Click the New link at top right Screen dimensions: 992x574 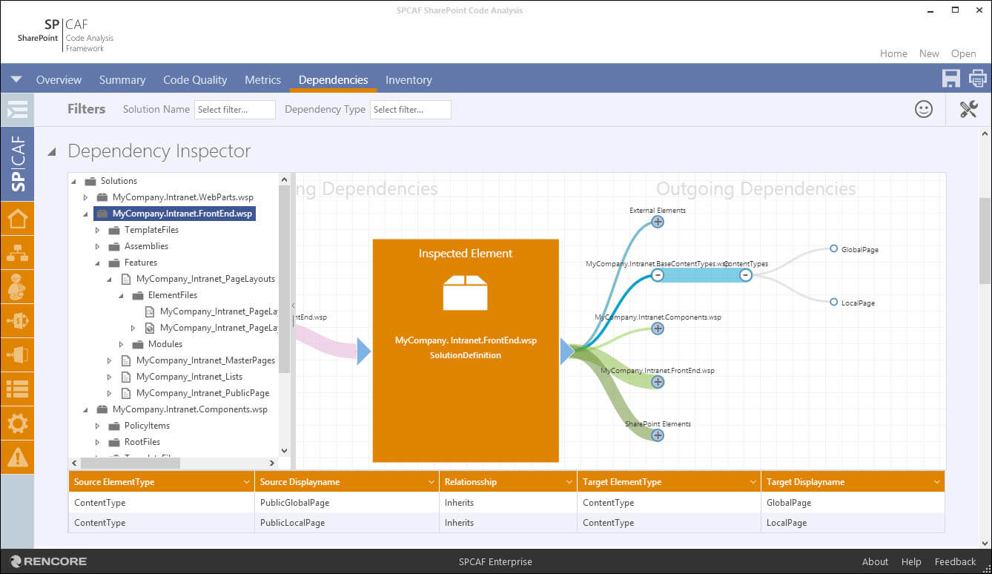pyautogui.click(x=929, y=53)
